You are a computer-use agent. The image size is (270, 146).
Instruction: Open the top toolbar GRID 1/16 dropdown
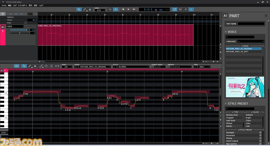pos(100,10)
